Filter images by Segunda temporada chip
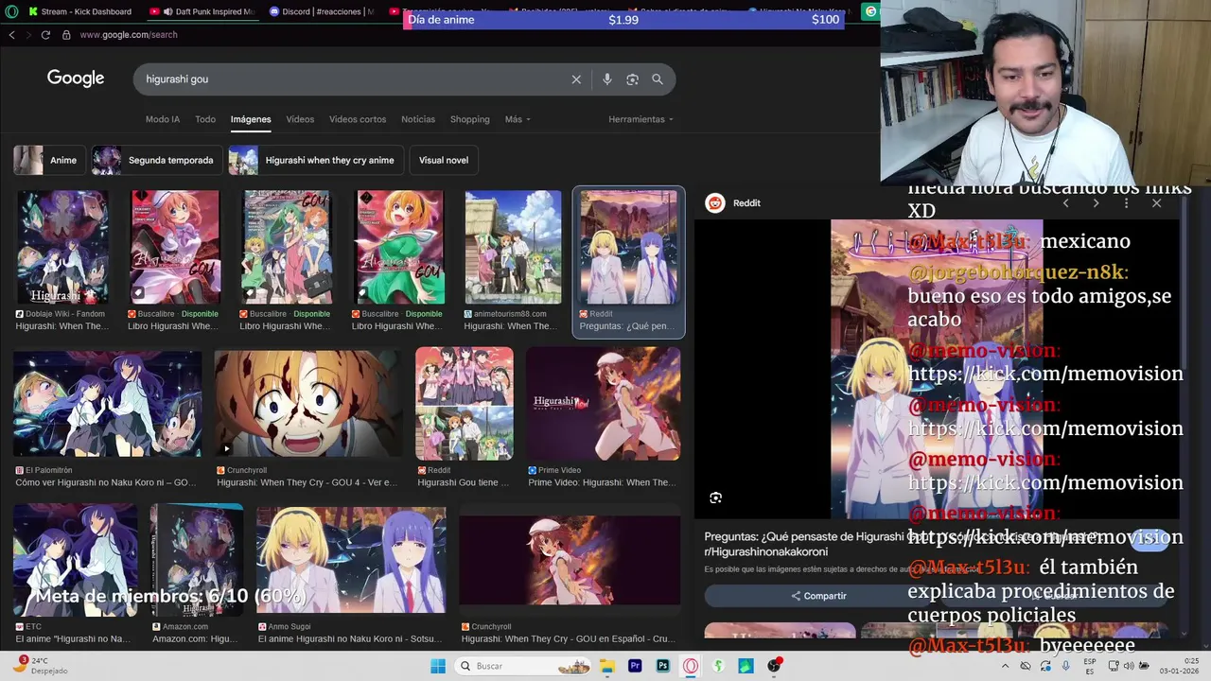This screenshot has width=1211, height=681. coord(157,160)
